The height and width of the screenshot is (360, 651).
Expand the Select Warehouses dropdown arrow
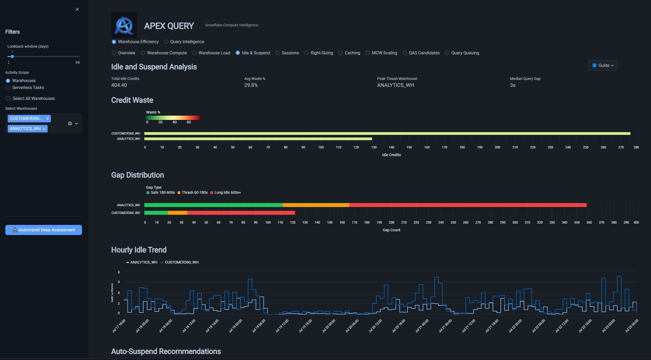(76, 124)
